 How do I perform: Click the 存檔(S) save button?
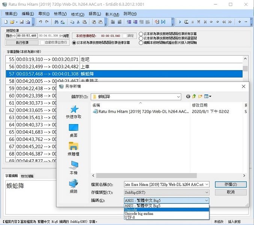pos(231,184)
